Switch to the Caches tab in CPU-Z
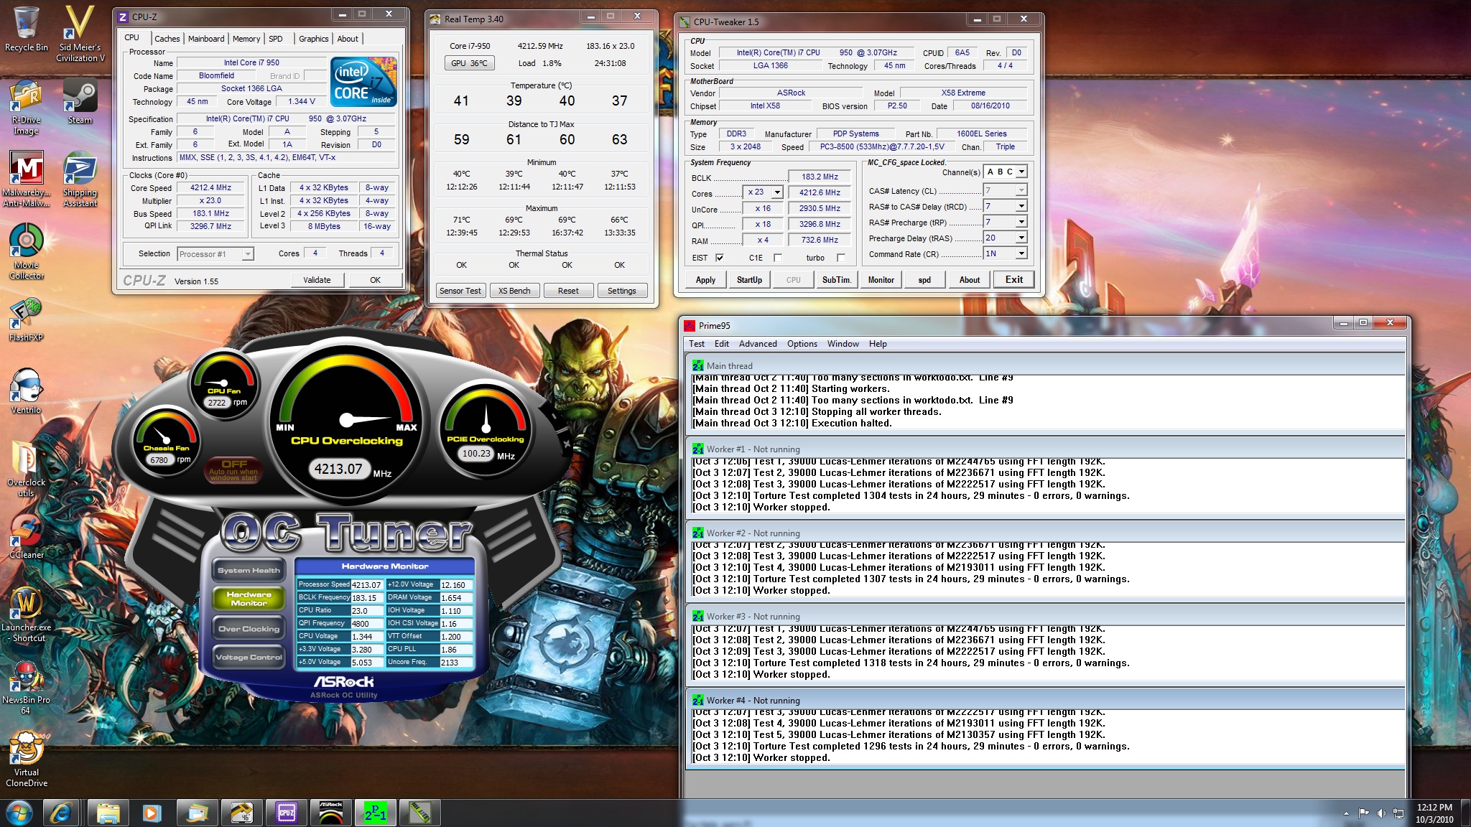 [167, 39]
